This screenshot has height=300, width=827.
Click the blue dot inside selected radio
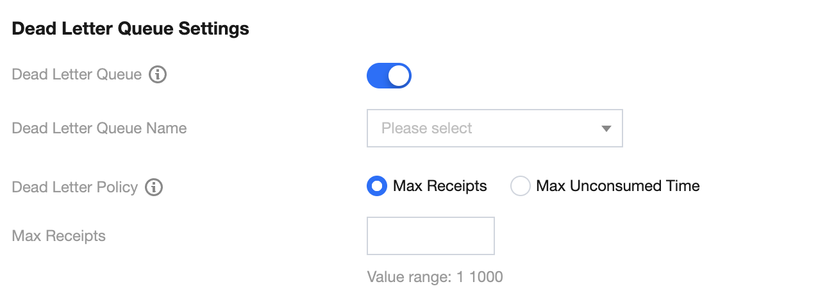tap(377, 187)
